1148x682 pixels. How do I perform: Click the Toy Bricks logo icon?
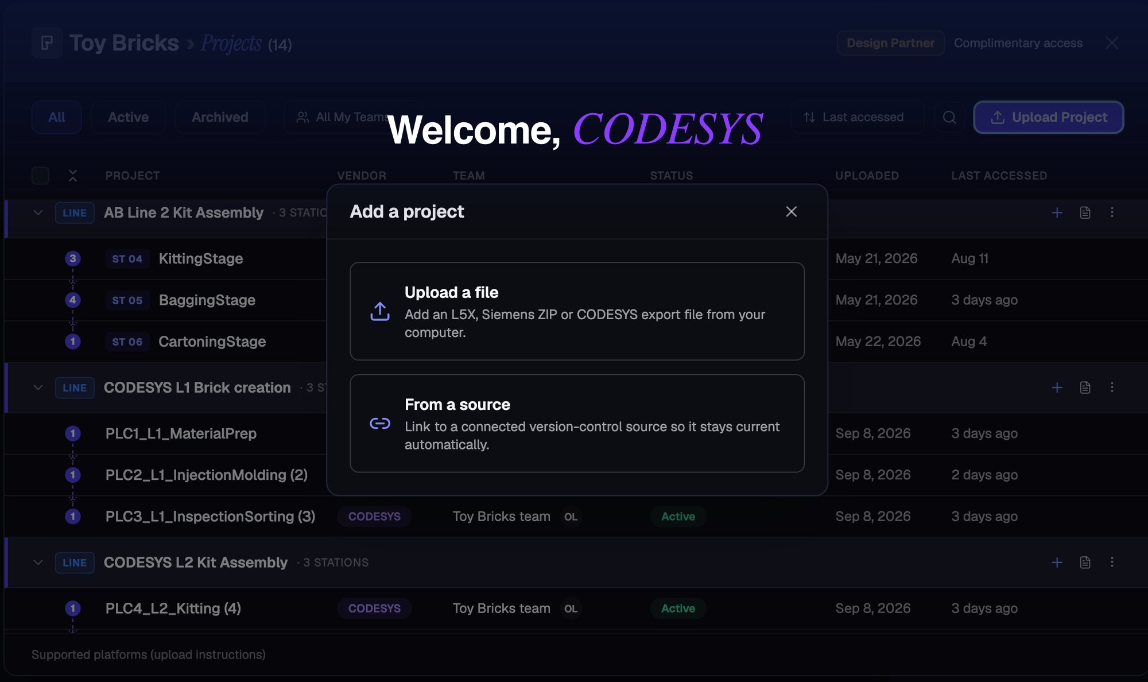(47, 43)
